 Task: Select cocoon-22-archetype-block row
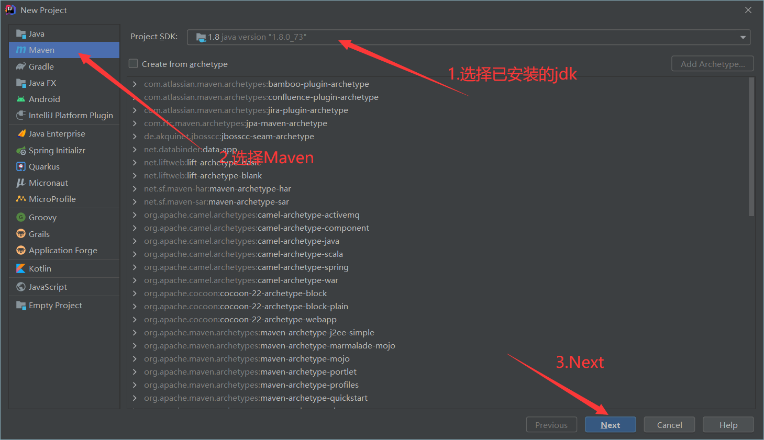[x=438, y=294]
